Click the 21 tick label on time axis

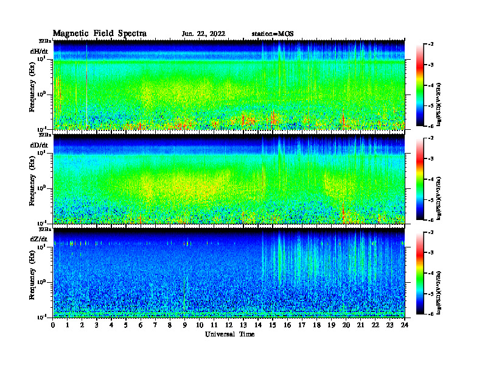(x=360, y=325)
